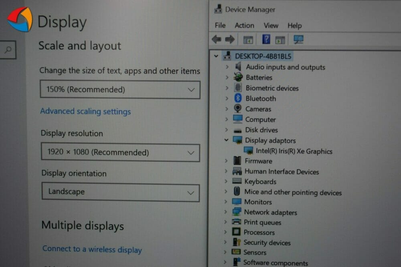Click the blue question mark Help toolbar icon
Viewport: 401px width, 267px height.
tap(266, 39)
